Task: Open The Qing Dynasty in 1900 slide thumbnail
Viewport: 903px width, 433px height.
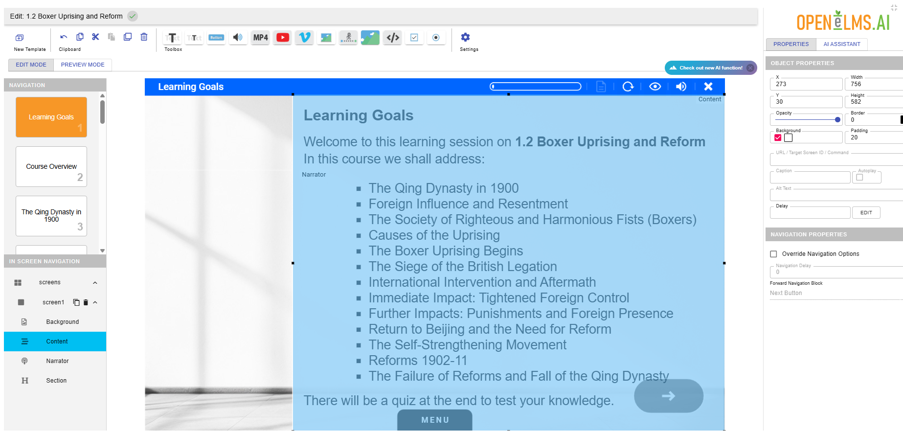Action: point(51,216)
